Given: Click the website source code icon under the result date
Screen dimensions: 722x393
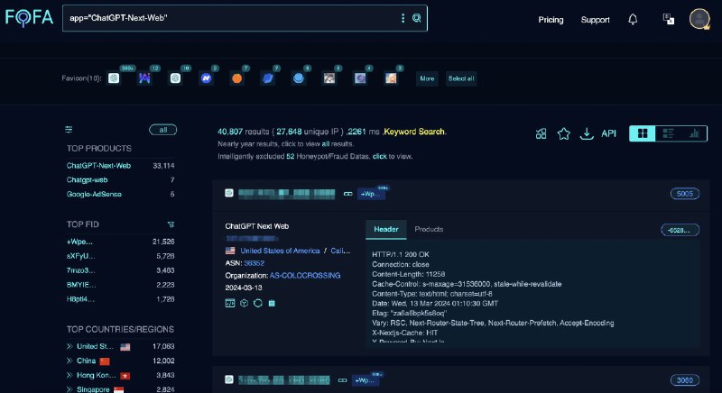Looking at the screenshot, I should 230,303.
